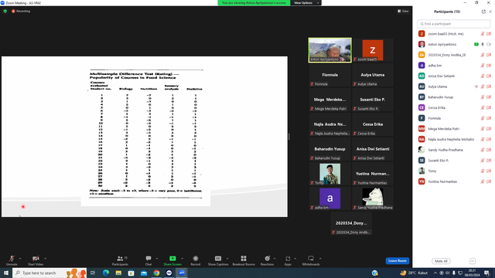Image resolution: width=495 pixels, height=278 pixels.
Task: Click the View layout button
Action: click(403, 11)
